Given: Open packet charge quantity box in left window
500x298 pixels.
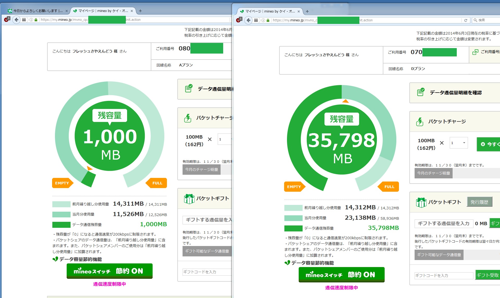Looking at the screenshot, I should point(224,139).
